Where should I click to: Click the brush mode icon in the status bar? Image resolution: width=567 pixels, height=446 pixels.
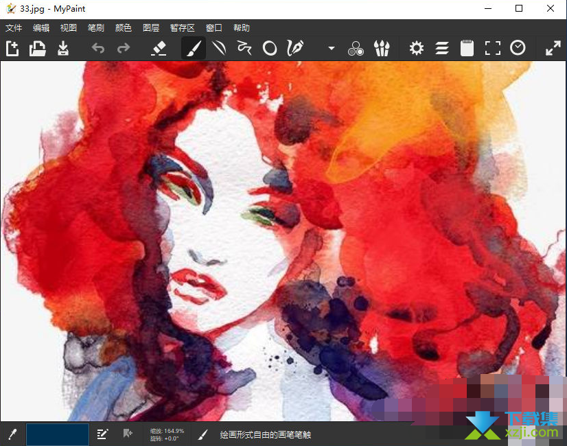203,434
